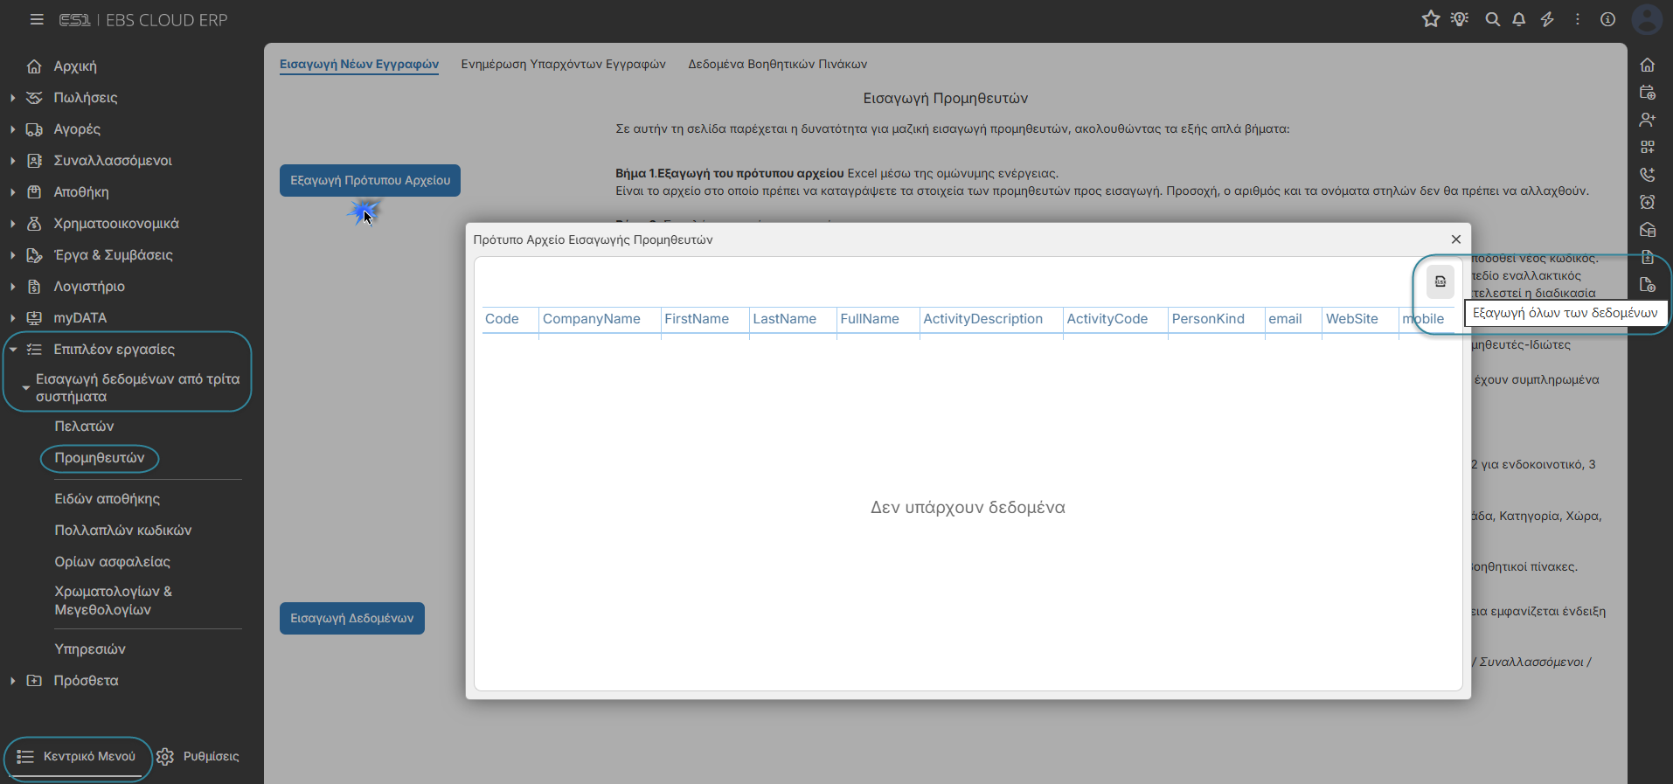Open Χρωματολογίων & Μεγεθολογίων menu item
Viewport: 1673px width, 784px height.
pyautogui.click(x=114, y=600)
